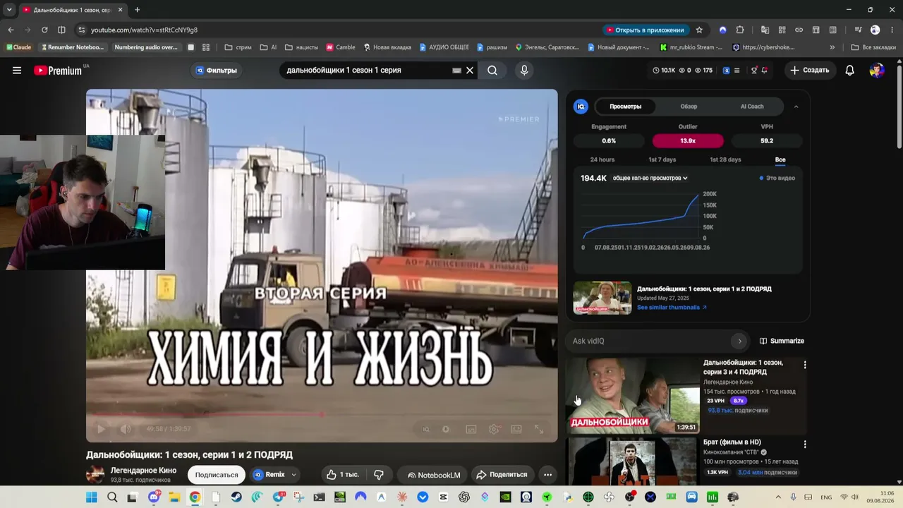Click the vidIQ icon in player controls
This screenshot has width=903, height=508.
425,429
